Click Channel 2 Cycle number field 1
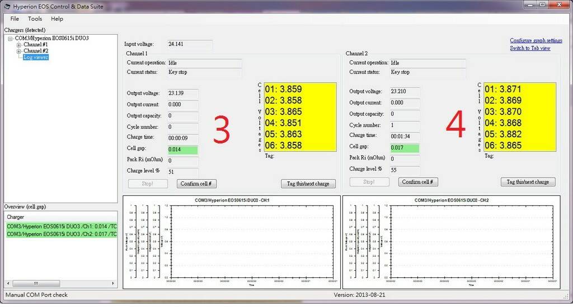The height and width of the screenshot is (307, 573). point(405,125)
